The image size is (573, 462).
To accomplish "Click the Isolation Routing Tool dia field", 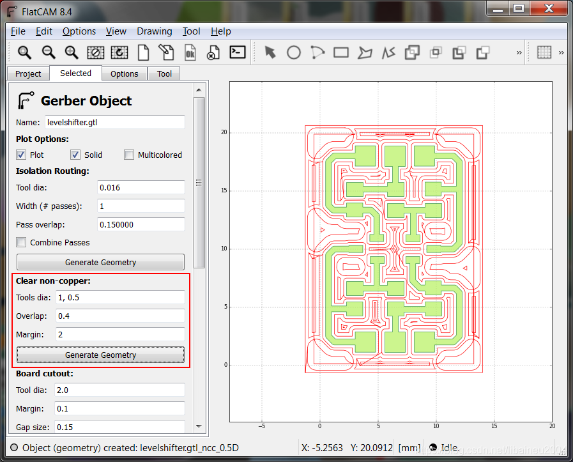I will [x=141, y=187].
